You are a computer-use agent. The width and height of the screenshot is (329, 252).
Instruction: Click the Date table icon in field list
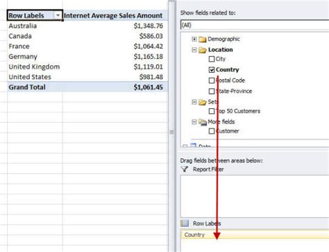click(x=193, y=146)
